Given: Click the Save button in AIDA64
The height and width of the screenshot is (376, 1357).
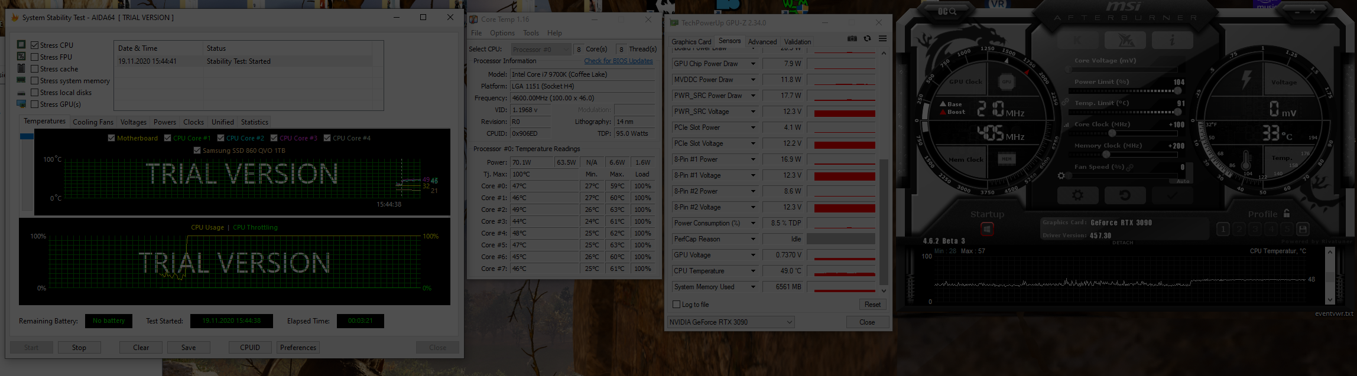Looking at the screenshot, I should tap(189, 348).
